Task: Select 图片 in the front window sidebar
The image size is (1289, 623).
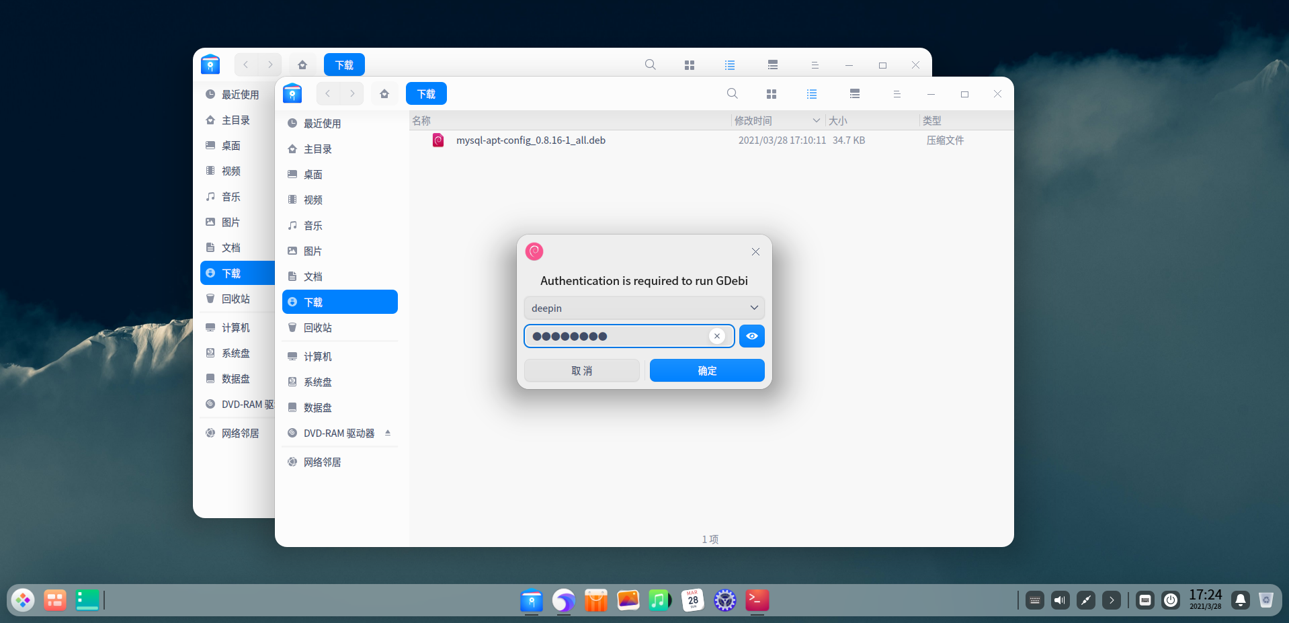Action: click(x=340, y=251)
